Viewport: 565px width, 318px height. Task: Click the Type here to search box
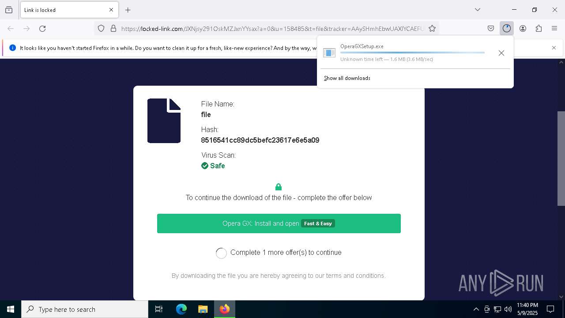(x=85, y=309)
